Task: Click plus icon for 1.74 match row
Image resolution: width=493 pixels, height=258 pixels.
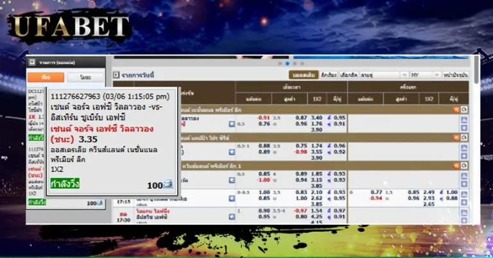Action: [x=464, y=156]
